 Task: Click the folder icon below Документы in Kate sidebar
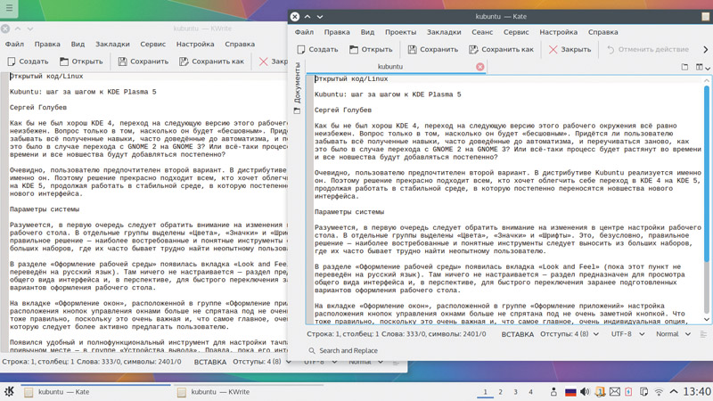297,110
